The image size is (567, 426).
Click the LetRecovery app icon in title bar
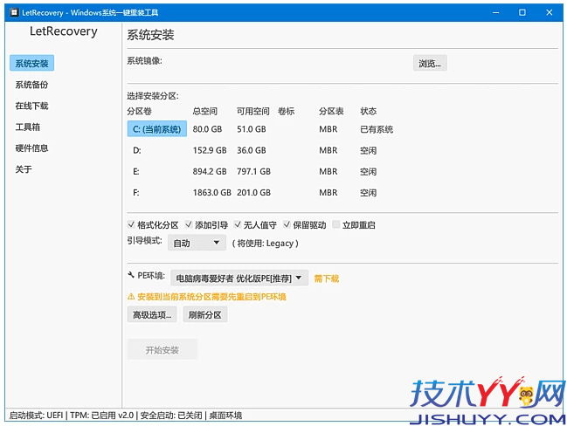point(14,12)
